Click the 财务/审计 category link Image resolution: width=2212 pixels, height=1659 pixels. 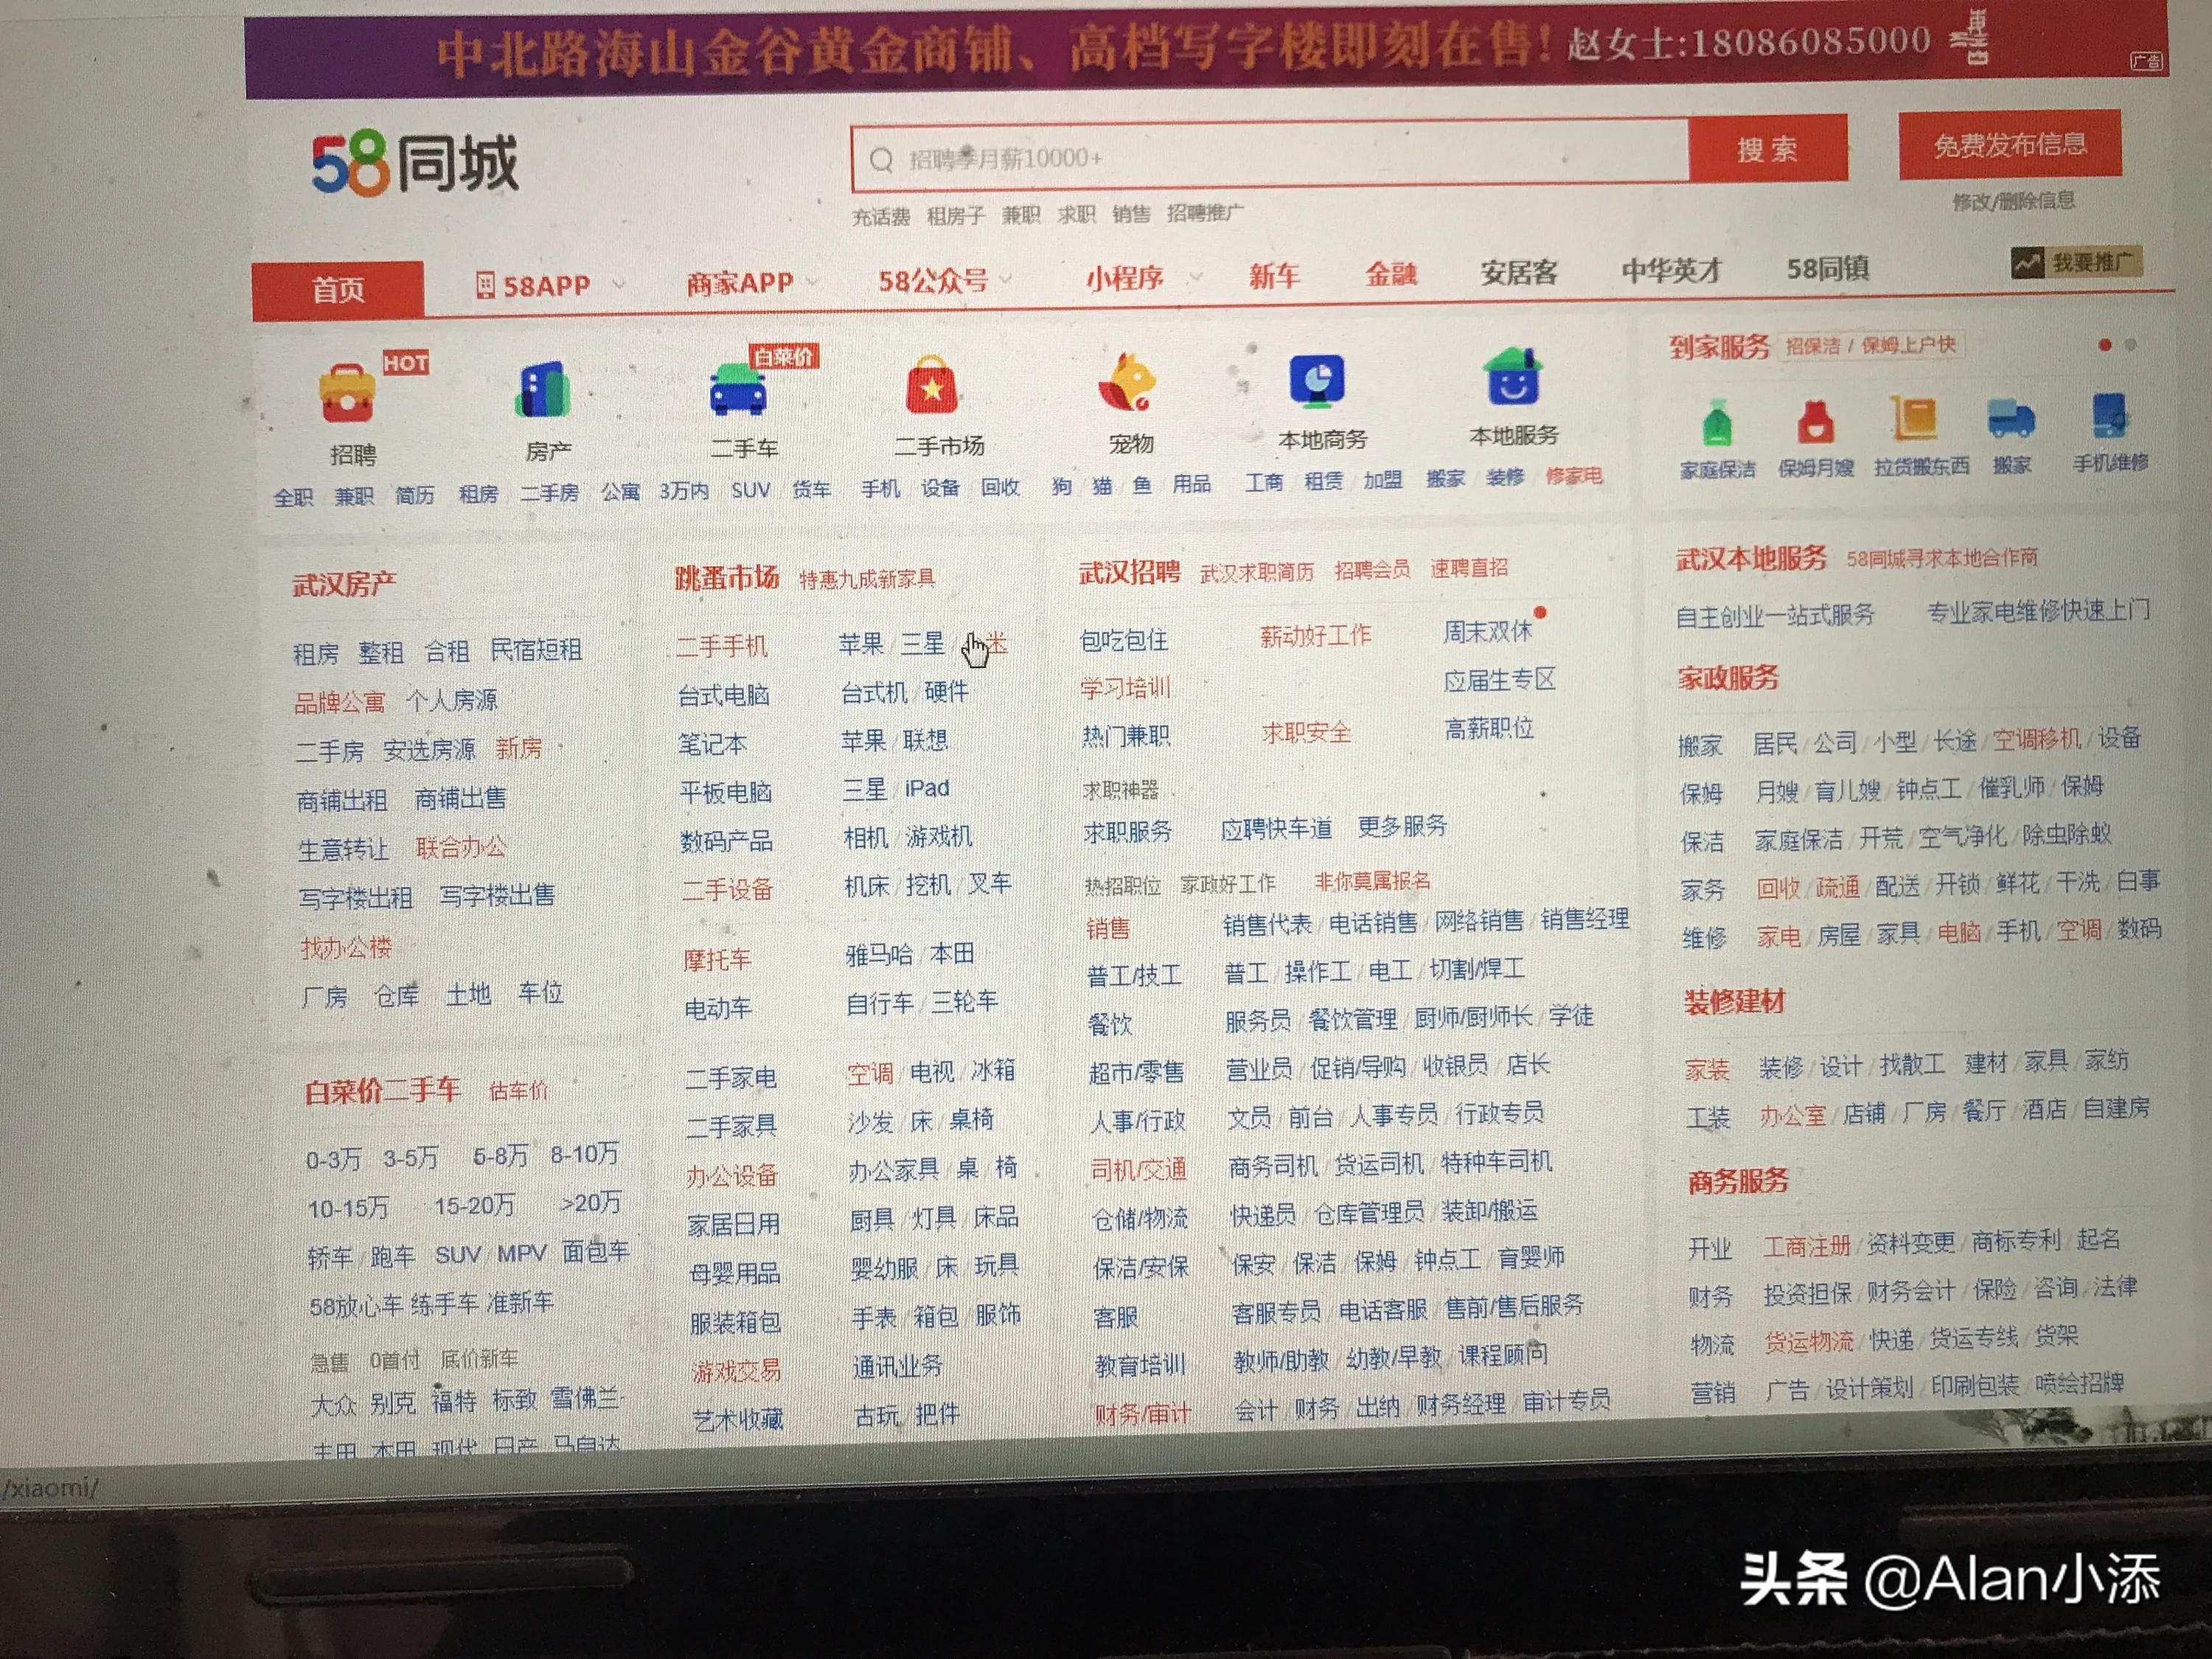coord(1142,1414)
